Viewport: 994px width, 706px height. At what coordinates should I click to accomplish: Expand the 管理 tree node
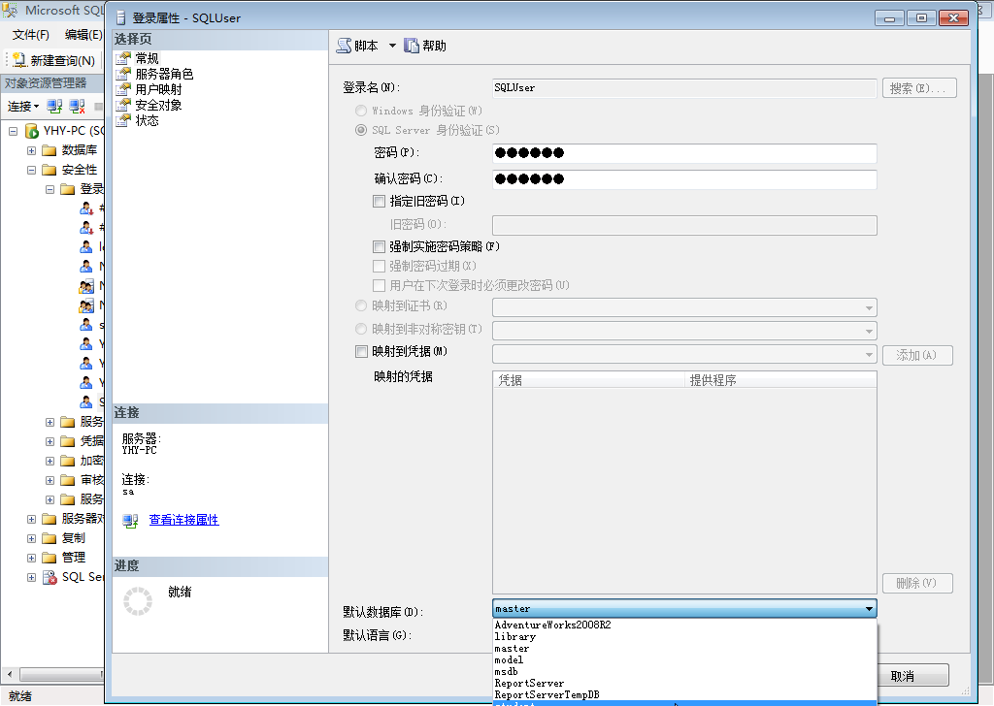(x=31, y=558)
